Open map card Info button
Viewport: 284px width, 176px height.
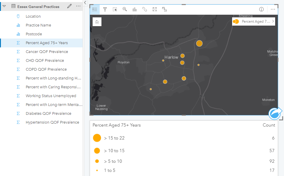click(x=261, y=9)
